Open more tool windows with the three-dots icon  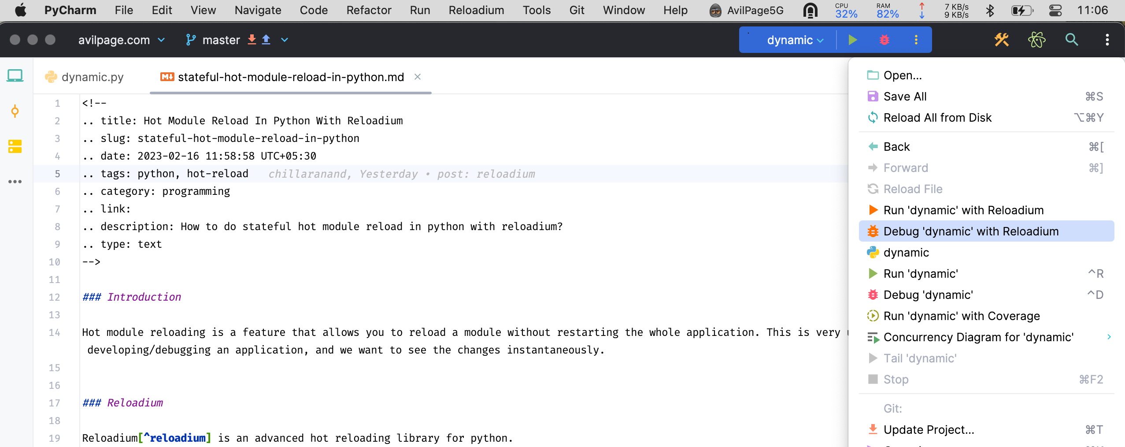point(15,181)
